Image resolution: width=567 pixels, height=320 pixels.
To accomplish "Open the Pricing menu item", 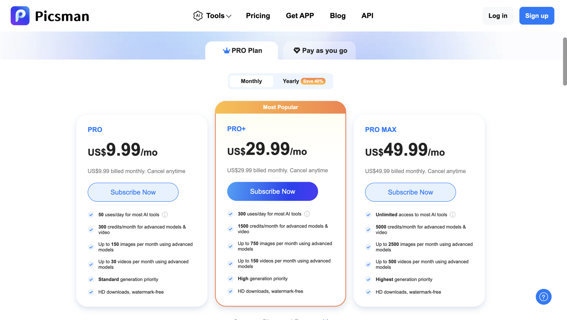I will [x=258, y=16].
